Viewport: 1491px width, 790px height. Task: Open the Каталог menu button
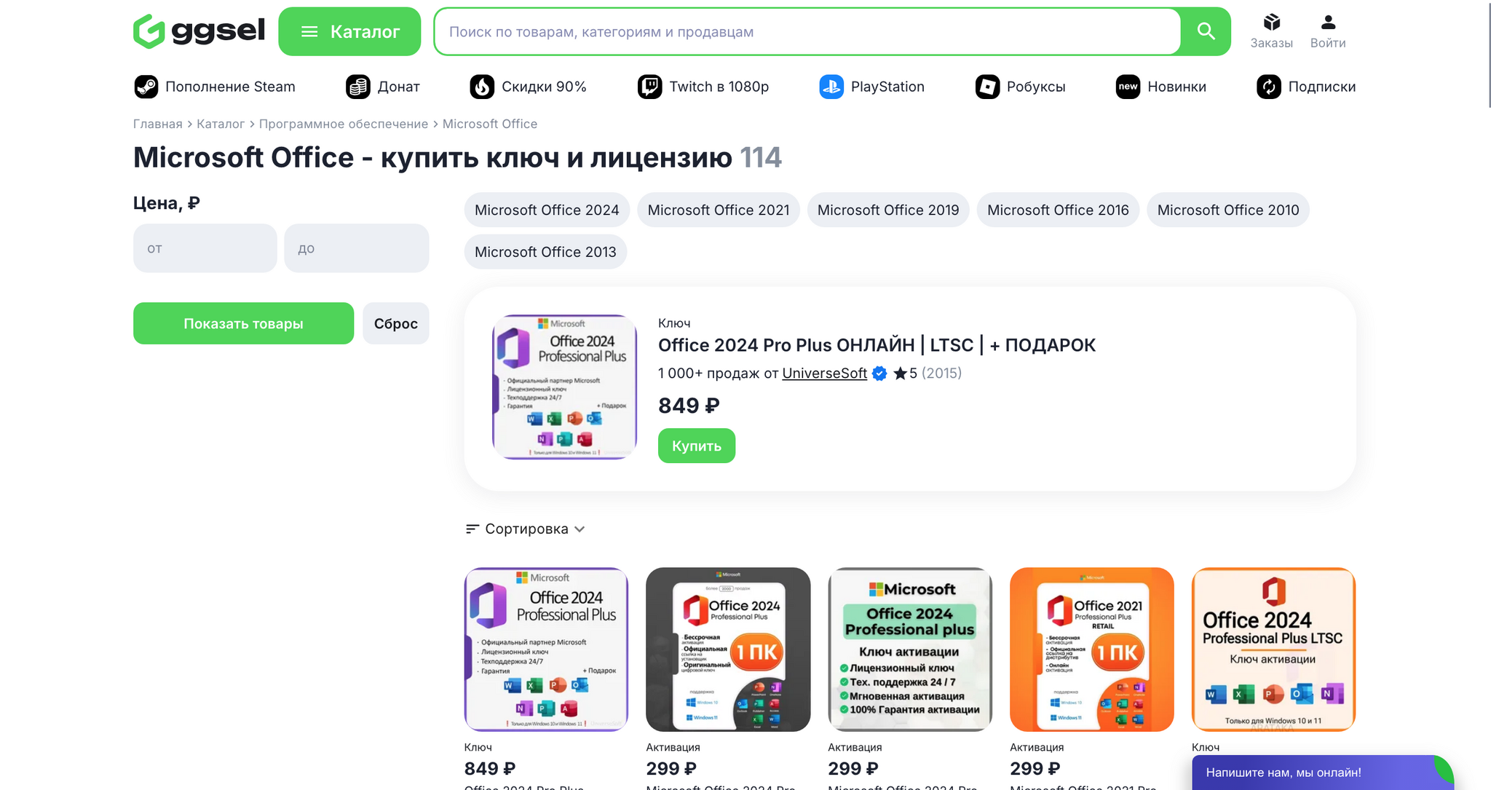[x=349, y=31]
